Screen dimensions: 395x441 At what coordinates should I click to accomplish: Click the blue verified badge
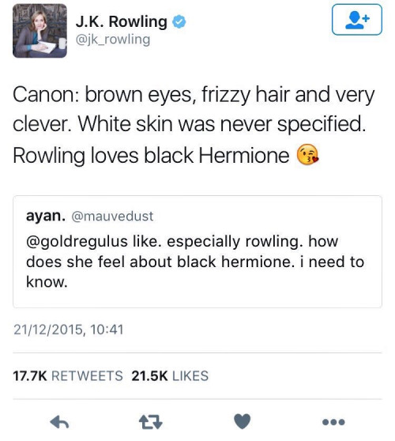click(x=179, y=22)
